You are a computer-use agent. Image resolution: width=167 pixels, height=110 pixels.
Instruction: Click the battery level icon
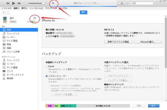(x=33, y=22)
